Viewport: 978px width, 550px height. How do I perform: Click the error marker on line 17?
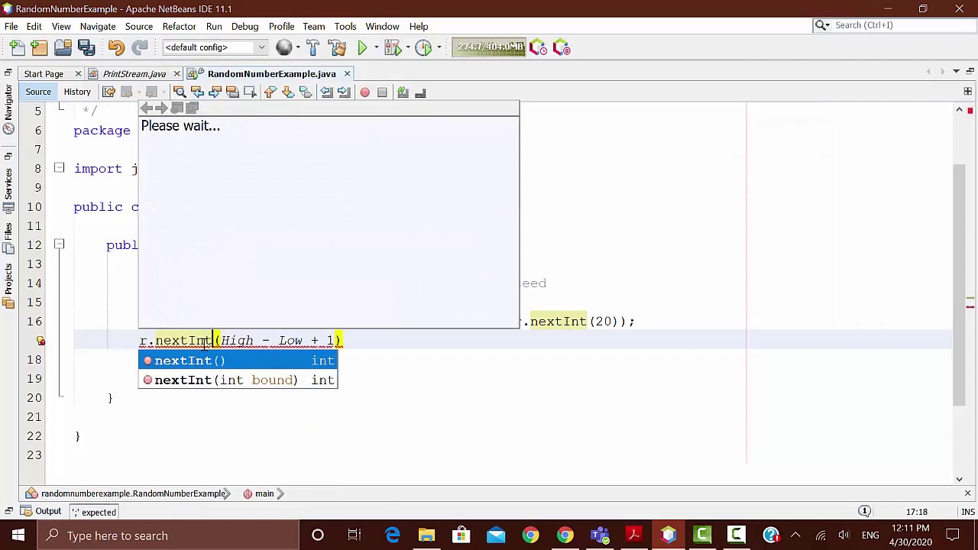pos(40,341)
